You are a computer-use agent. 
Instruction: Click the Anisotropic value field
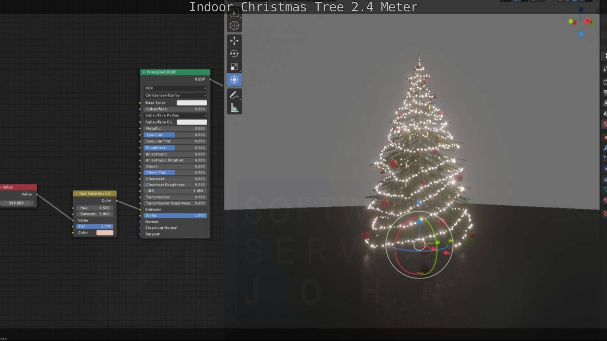point(175,154)
